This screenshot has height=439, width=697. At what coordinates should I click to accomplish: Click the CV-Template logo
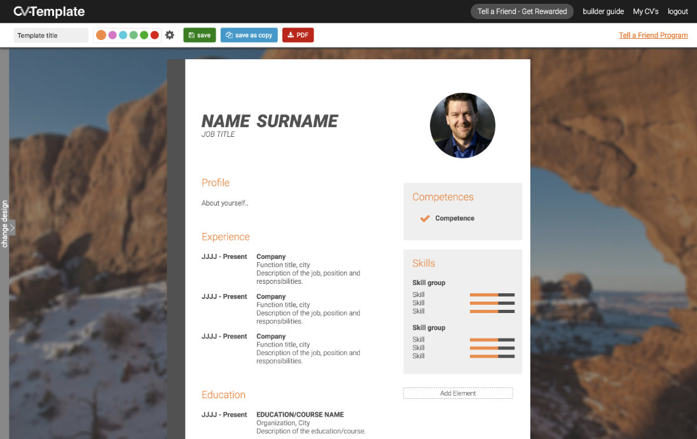pyautogui.click(x=49, y=11)
